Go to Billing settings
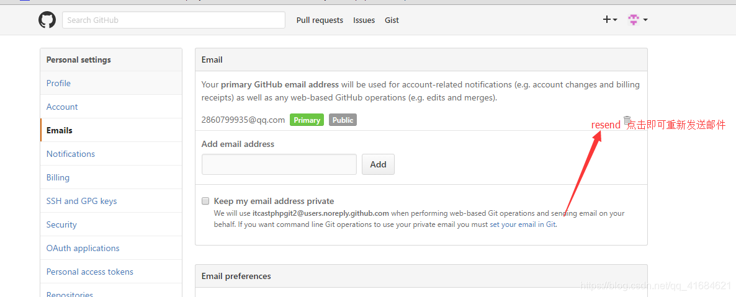 pyautogui.click(x=58, y=177)
